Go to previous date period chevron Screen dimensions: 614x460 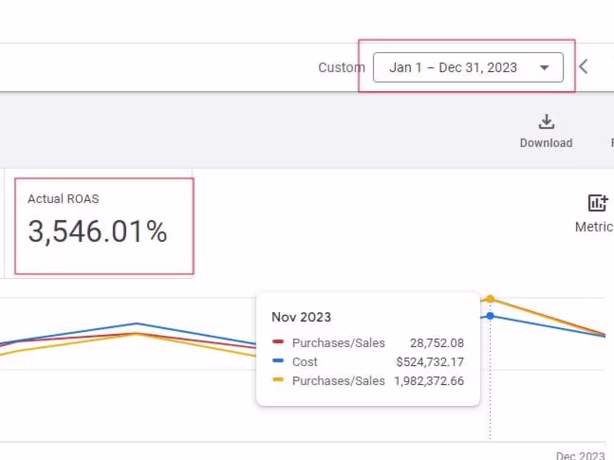(x=583, y=67)
